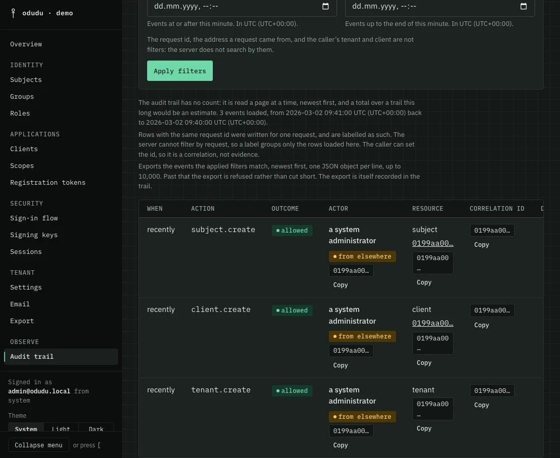Copy actor id in tenant.create row
The height and width of the screenshot is (458, 560).
[341, 445]
